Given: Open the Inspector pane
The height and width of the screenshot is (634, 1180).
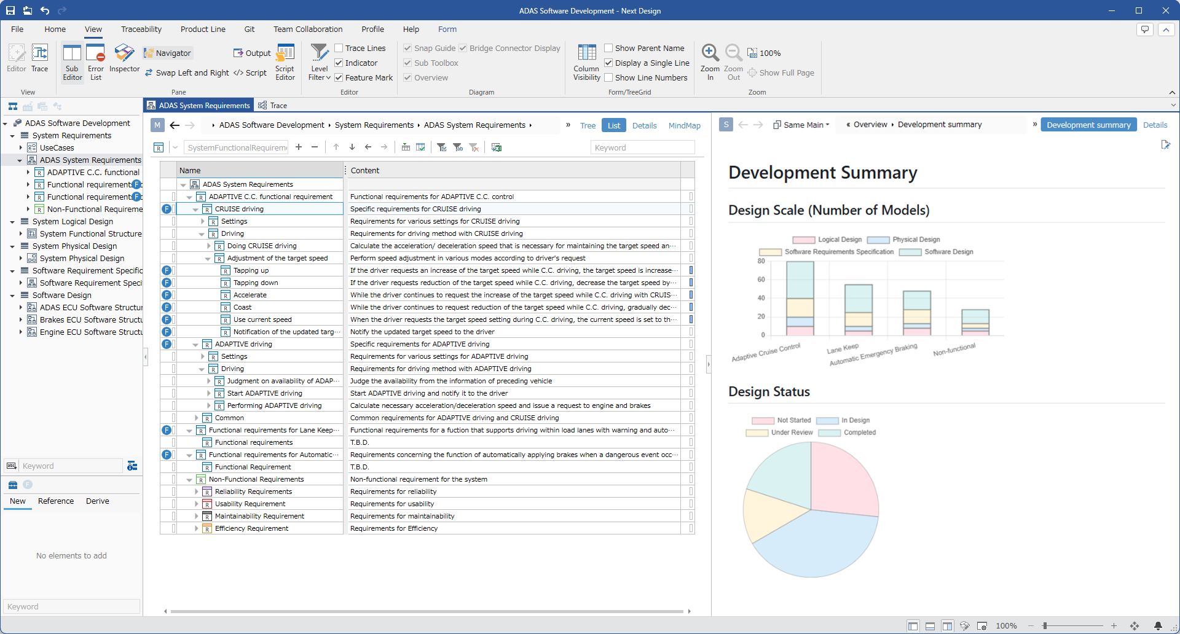Looking at the screenshot, I should pos(124,59).
